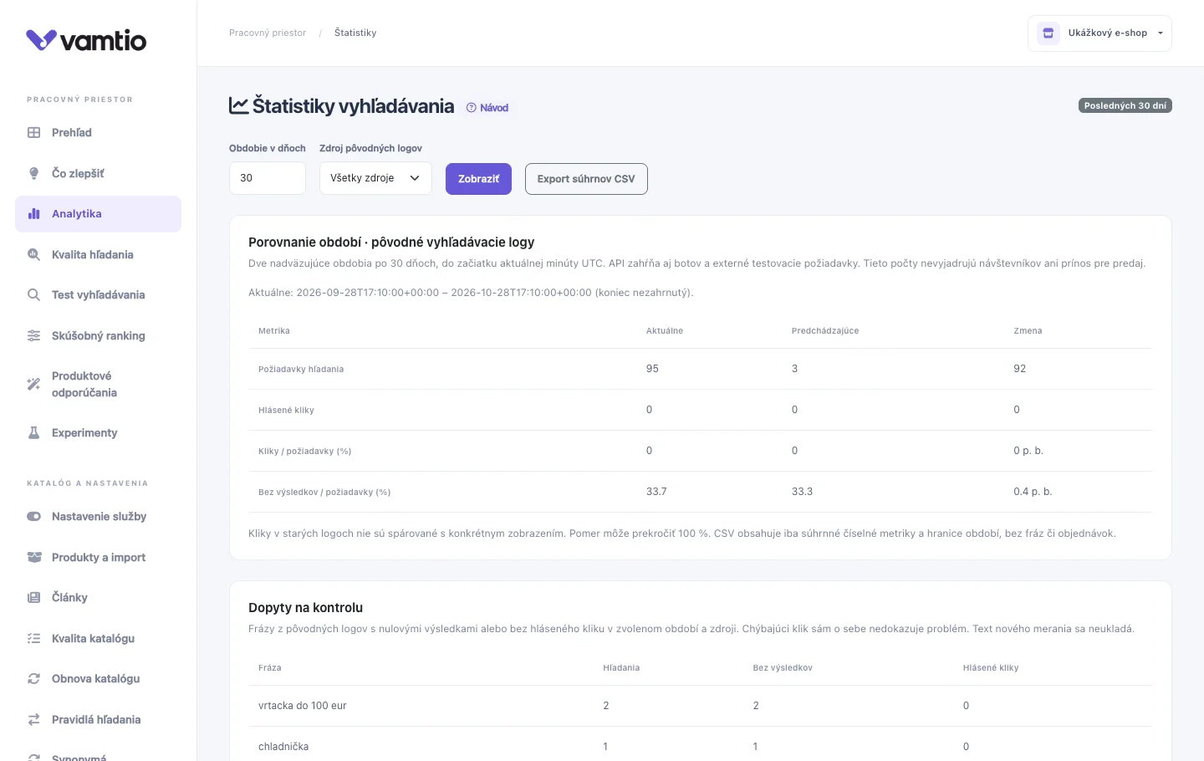Select the phrase 'vrtacka do 100 eur'
The width and height of the screenshot is (1204, 761).
click(x=302, y=706)
